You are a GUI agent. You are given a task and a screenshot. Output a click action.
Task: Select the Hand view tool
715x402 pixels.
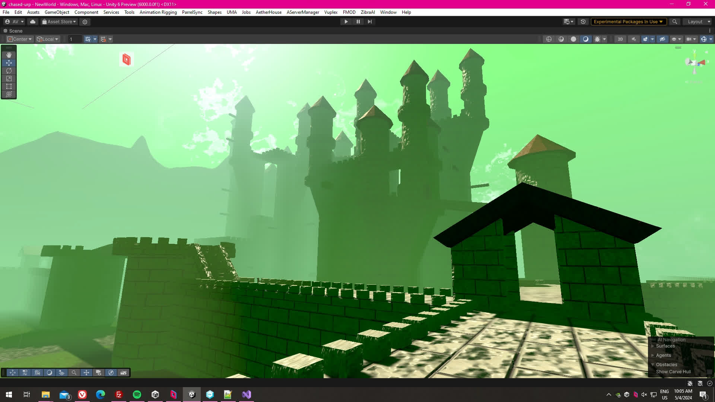click(9, 55)
